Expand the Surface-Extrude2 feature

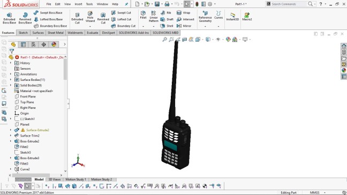click(x=11, y=130)
